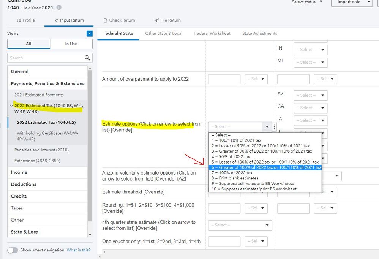This screenshot has height=259, width=379.
Task: Select the In Use views filter
Action: tap(71, 44)
